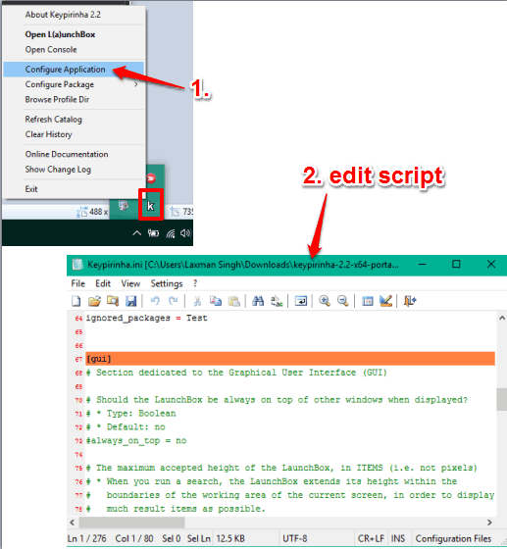
Task: Open the File menu
Action: pos(77,283)
